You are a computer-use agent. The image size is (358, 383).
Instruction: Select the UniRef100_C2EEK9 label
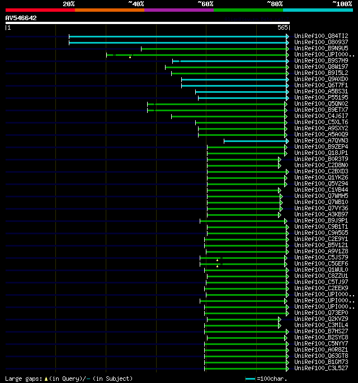(x=321, y=288)
